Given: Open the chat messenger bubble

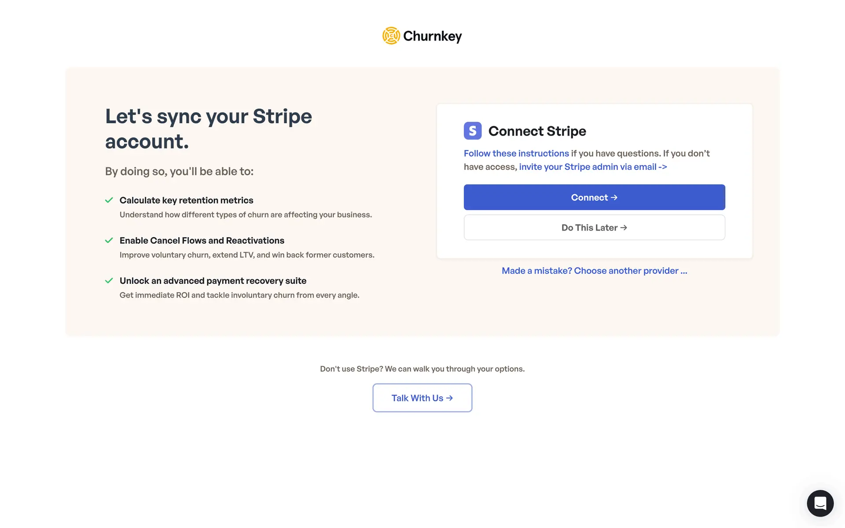Looking at the screenshot, I should [x=820, y=503].
